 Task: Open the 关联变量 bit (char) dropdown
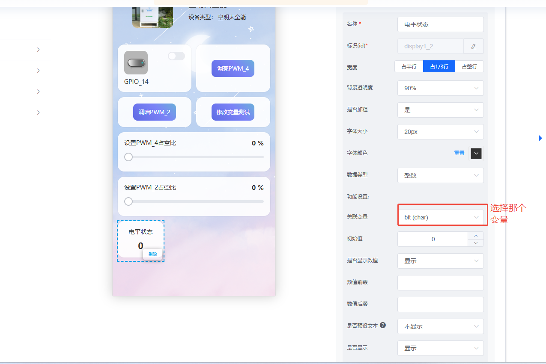click(442, 216)
